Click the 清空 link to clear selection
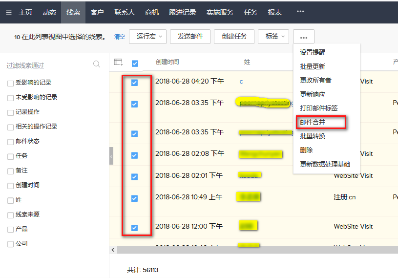The width and height of the screenshot is (398, 278). coord(119,37)
